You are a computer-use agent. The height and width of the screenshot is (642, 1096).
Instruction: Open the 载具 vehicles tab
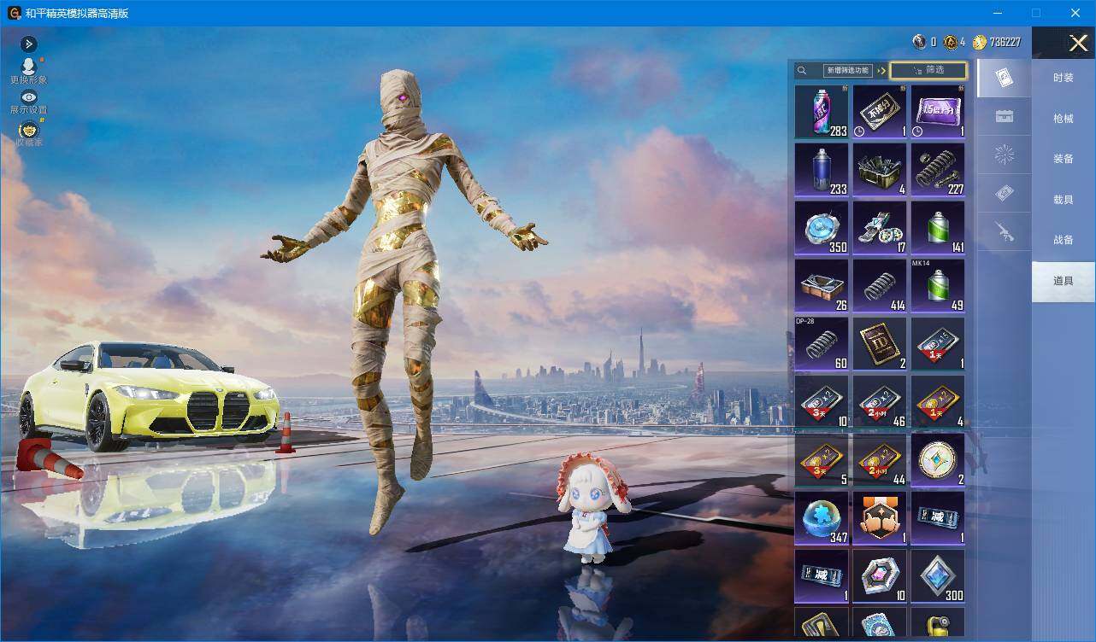[1064, 200]
